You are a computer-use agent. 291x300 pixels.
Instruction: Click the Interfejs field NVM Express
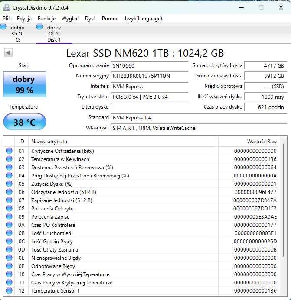(x=149, y=87)
